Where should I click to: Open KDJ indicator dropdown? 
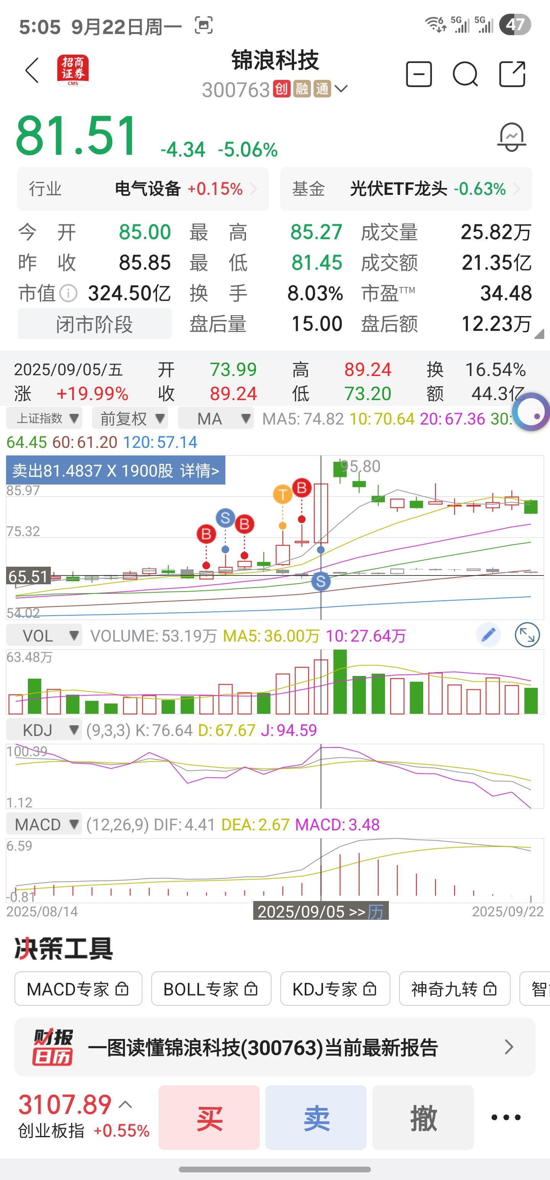44,730
